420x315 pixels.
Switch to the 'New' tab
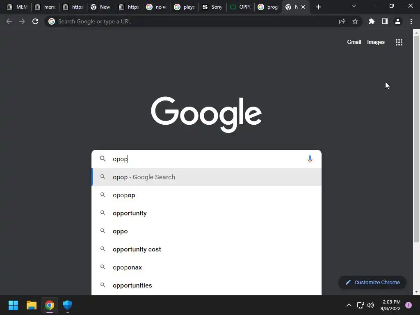coord(101,7)
